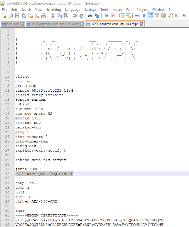The height and width of the screenshot is (227, 189).
Task: Click the '#mute 10000' comment line
Action: (x=28, y=169)
